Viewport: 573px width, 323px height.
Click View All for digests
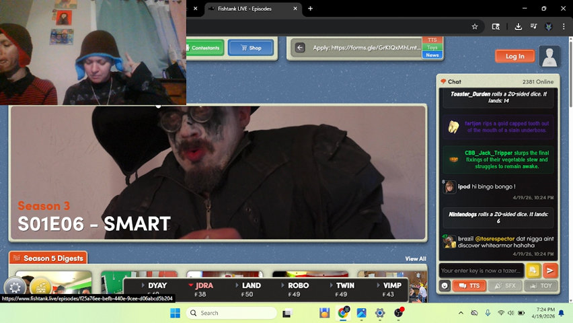(416, 258)
